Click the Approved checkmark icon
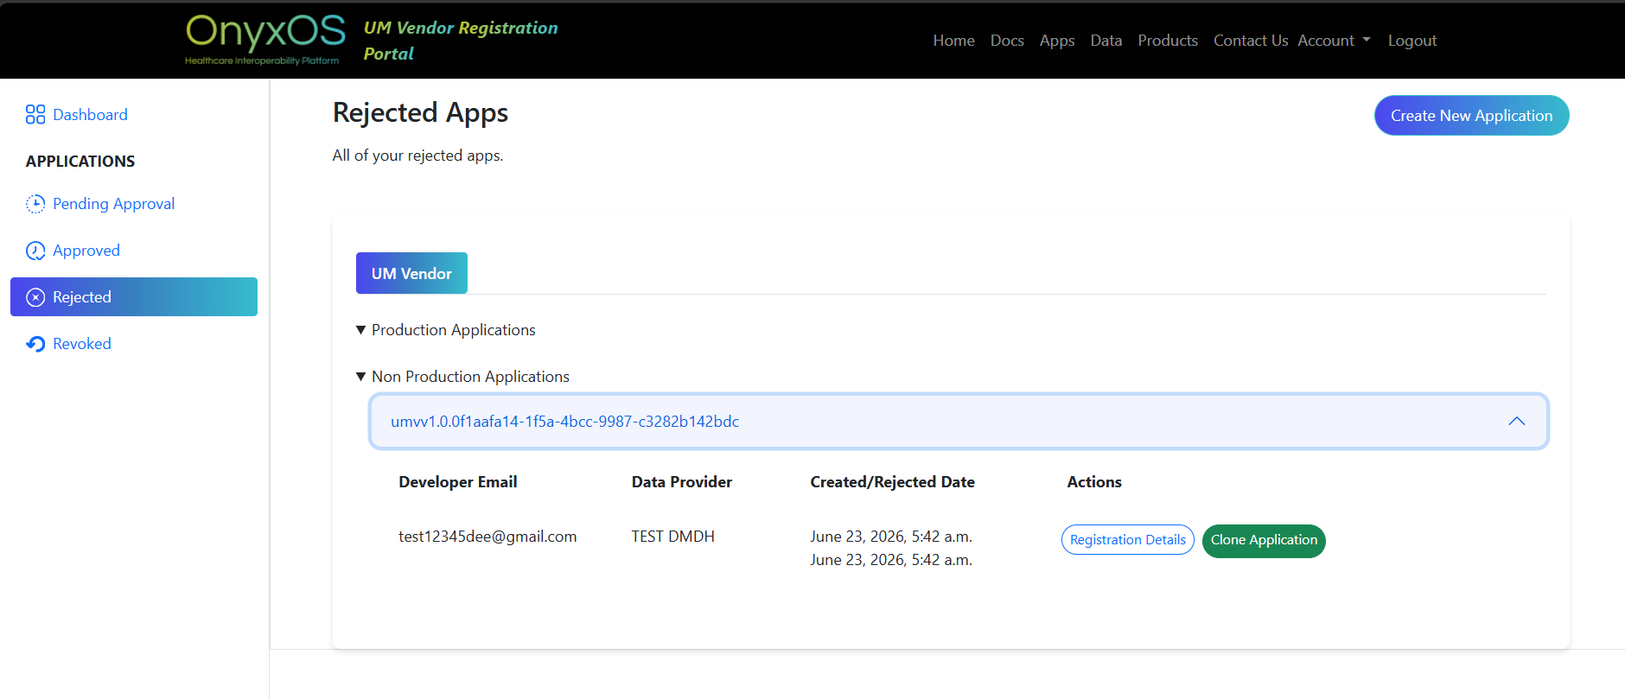Viewport: 1625px width, 699px height. 35,251
